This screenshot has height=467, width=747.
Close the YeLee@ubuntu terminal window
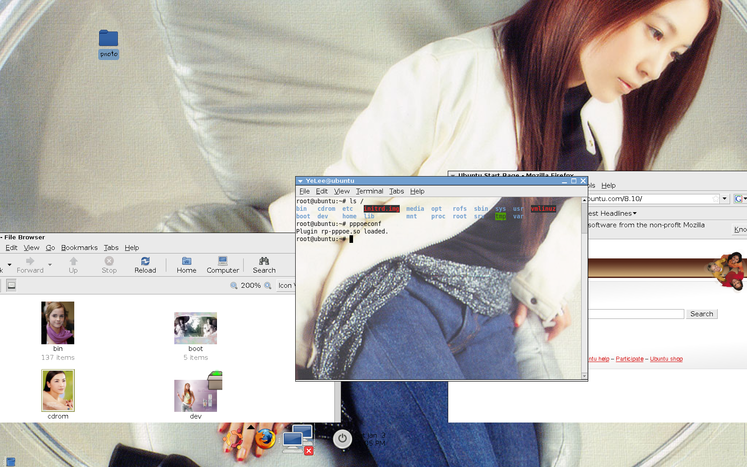tap(583, 181)
